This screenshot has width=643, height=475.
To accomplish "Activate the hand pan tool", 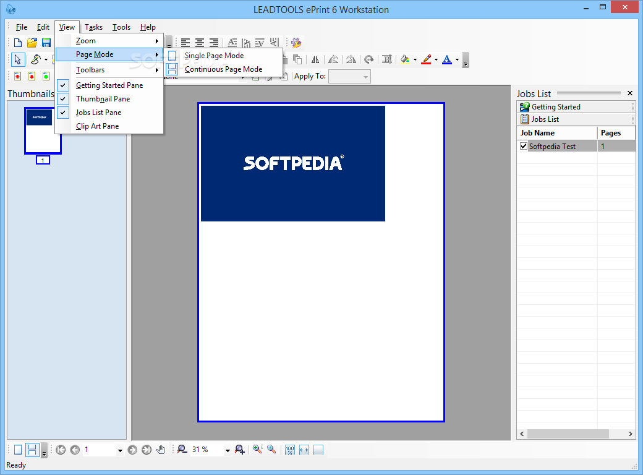I will [x=161, y=450].
